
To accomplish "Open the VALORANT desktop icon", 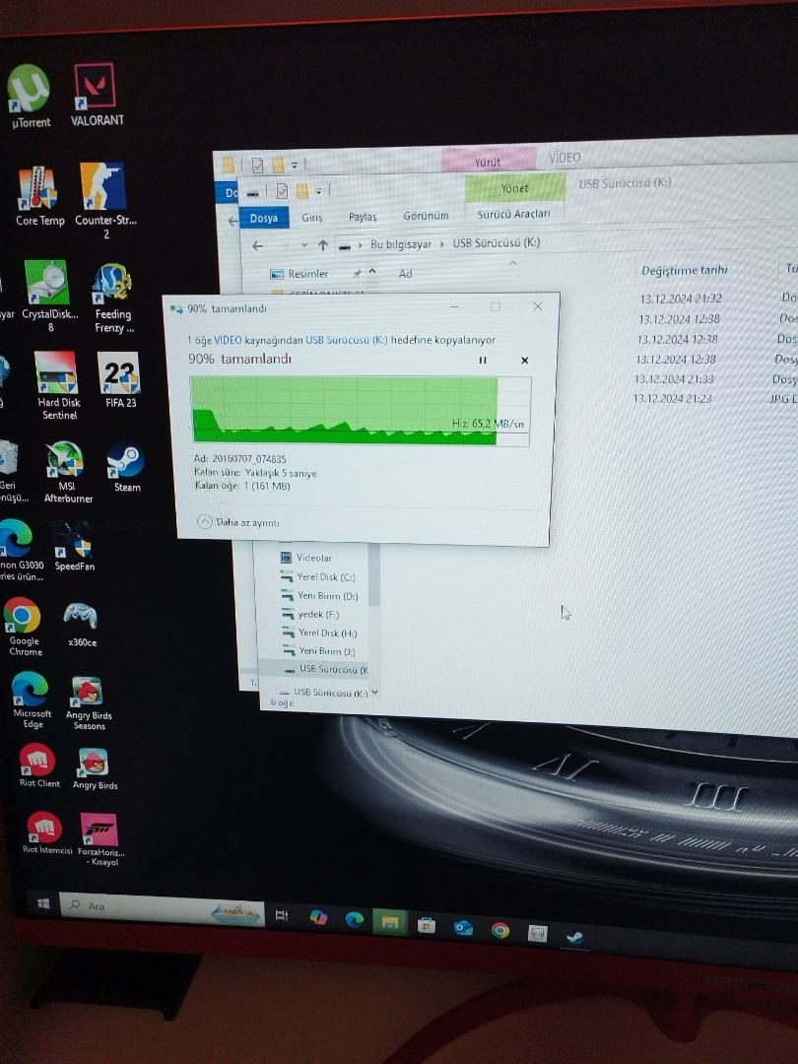I will tap(97, 96).
